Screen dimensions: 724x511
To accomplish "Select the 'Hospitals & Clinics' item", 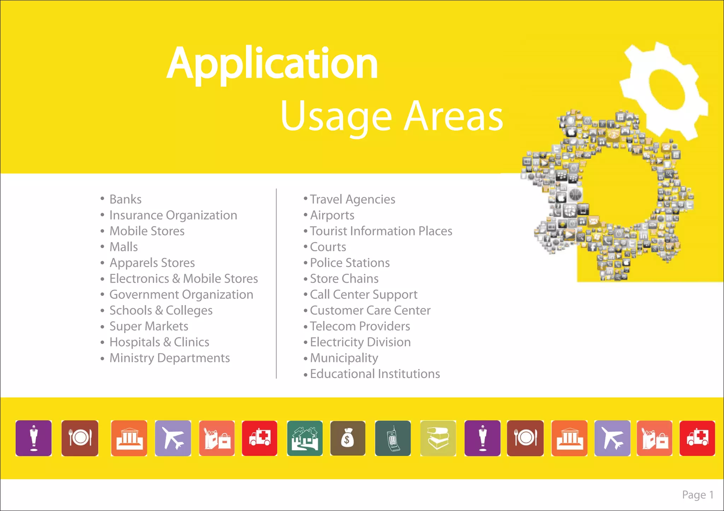I will click(x=159, y=342).
